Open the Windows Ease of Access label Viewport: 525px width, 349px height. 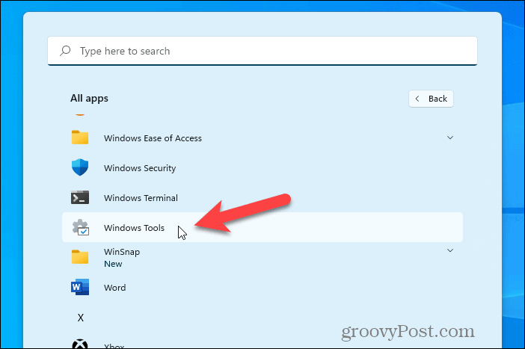pos(153,138)
